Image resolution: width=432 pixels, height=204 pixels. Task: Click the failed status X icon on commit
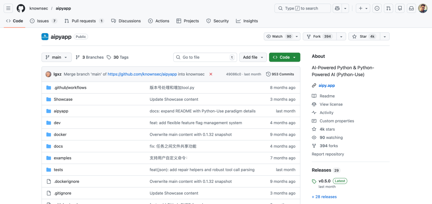click(211, 74)
